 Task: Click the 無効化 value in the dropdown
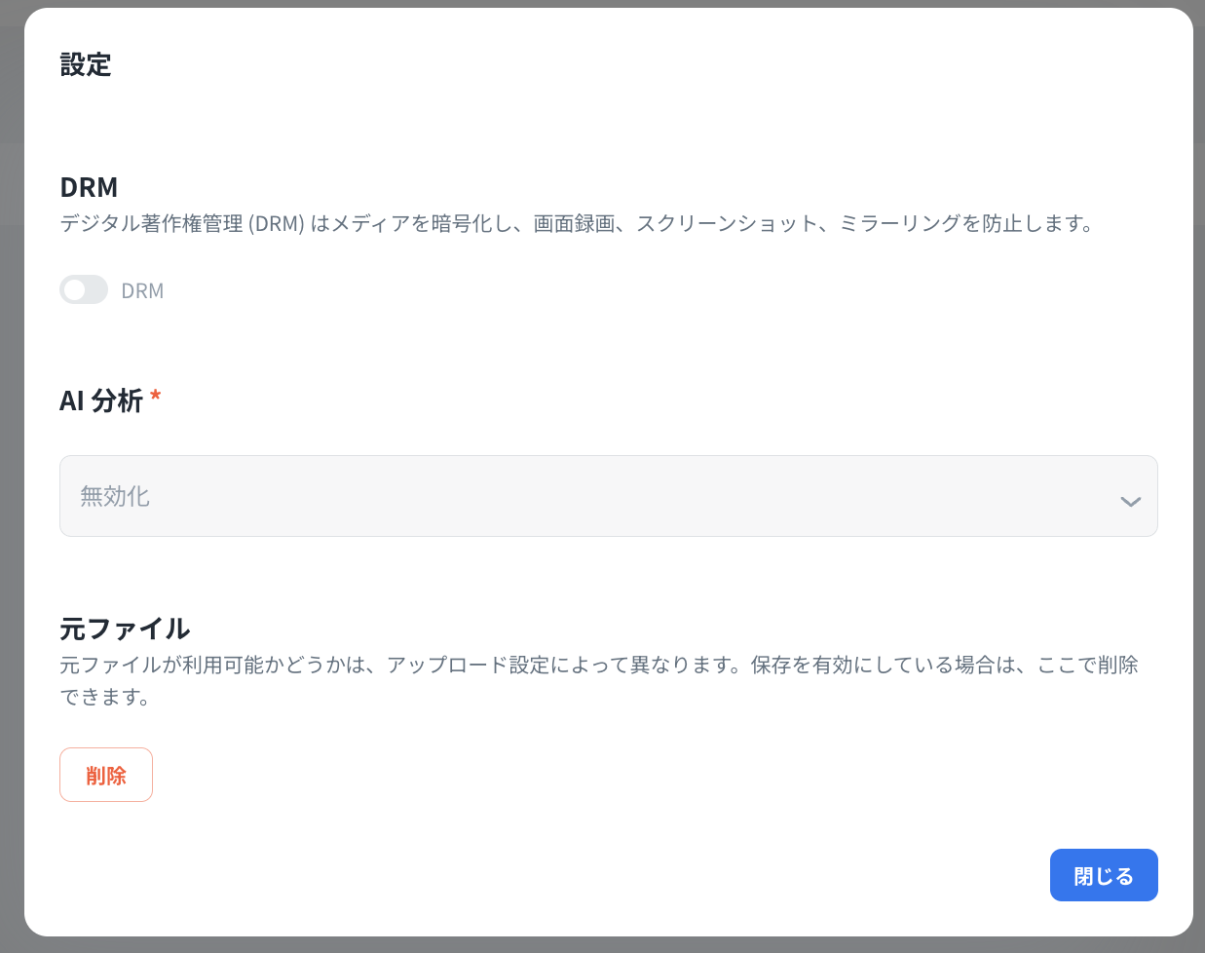(115, 497)
